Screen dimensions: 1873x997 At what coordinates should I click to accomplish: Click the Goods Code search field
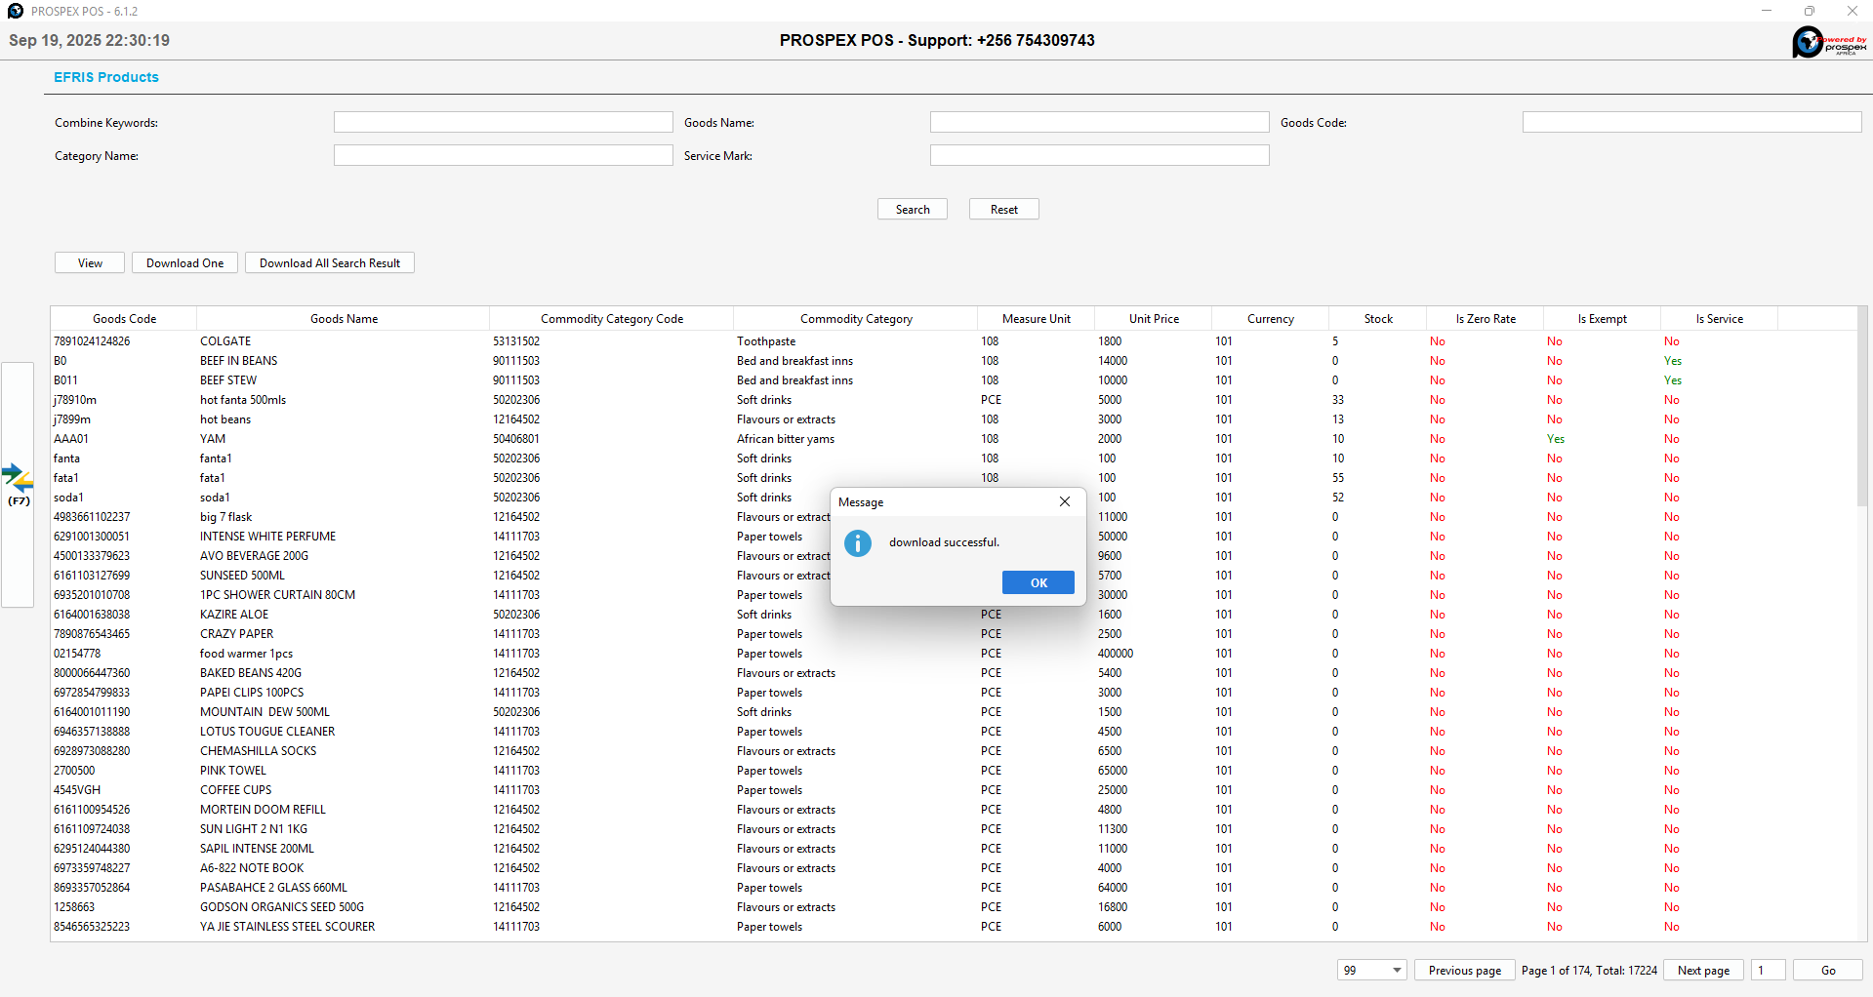tap(1690, 121)
